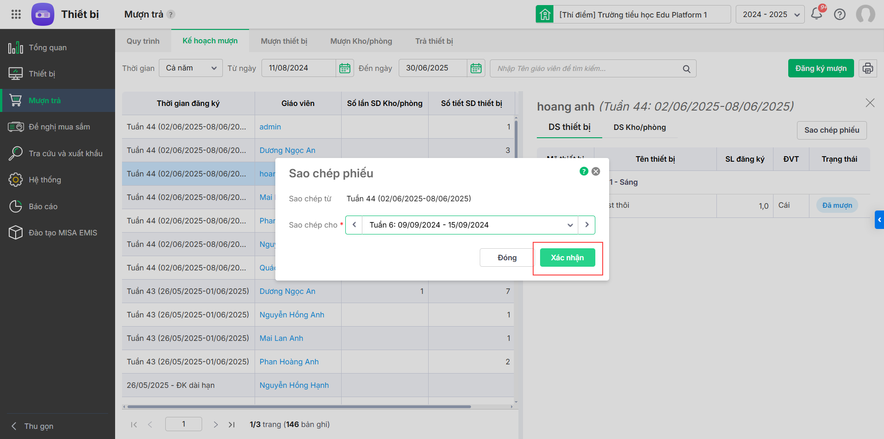This screenshot has height=439, width=884.
Task: Open teacher link admin
Action: 270,127
